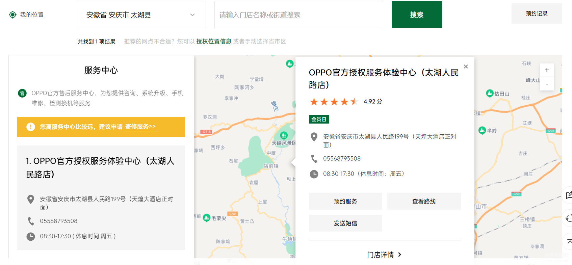Zoom in the map with plus button
This screenshot has height=265, width=572.
[547, 70]
